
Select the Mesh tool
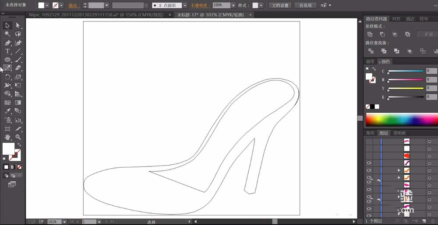pyautogui.click(x=7, y=103)
